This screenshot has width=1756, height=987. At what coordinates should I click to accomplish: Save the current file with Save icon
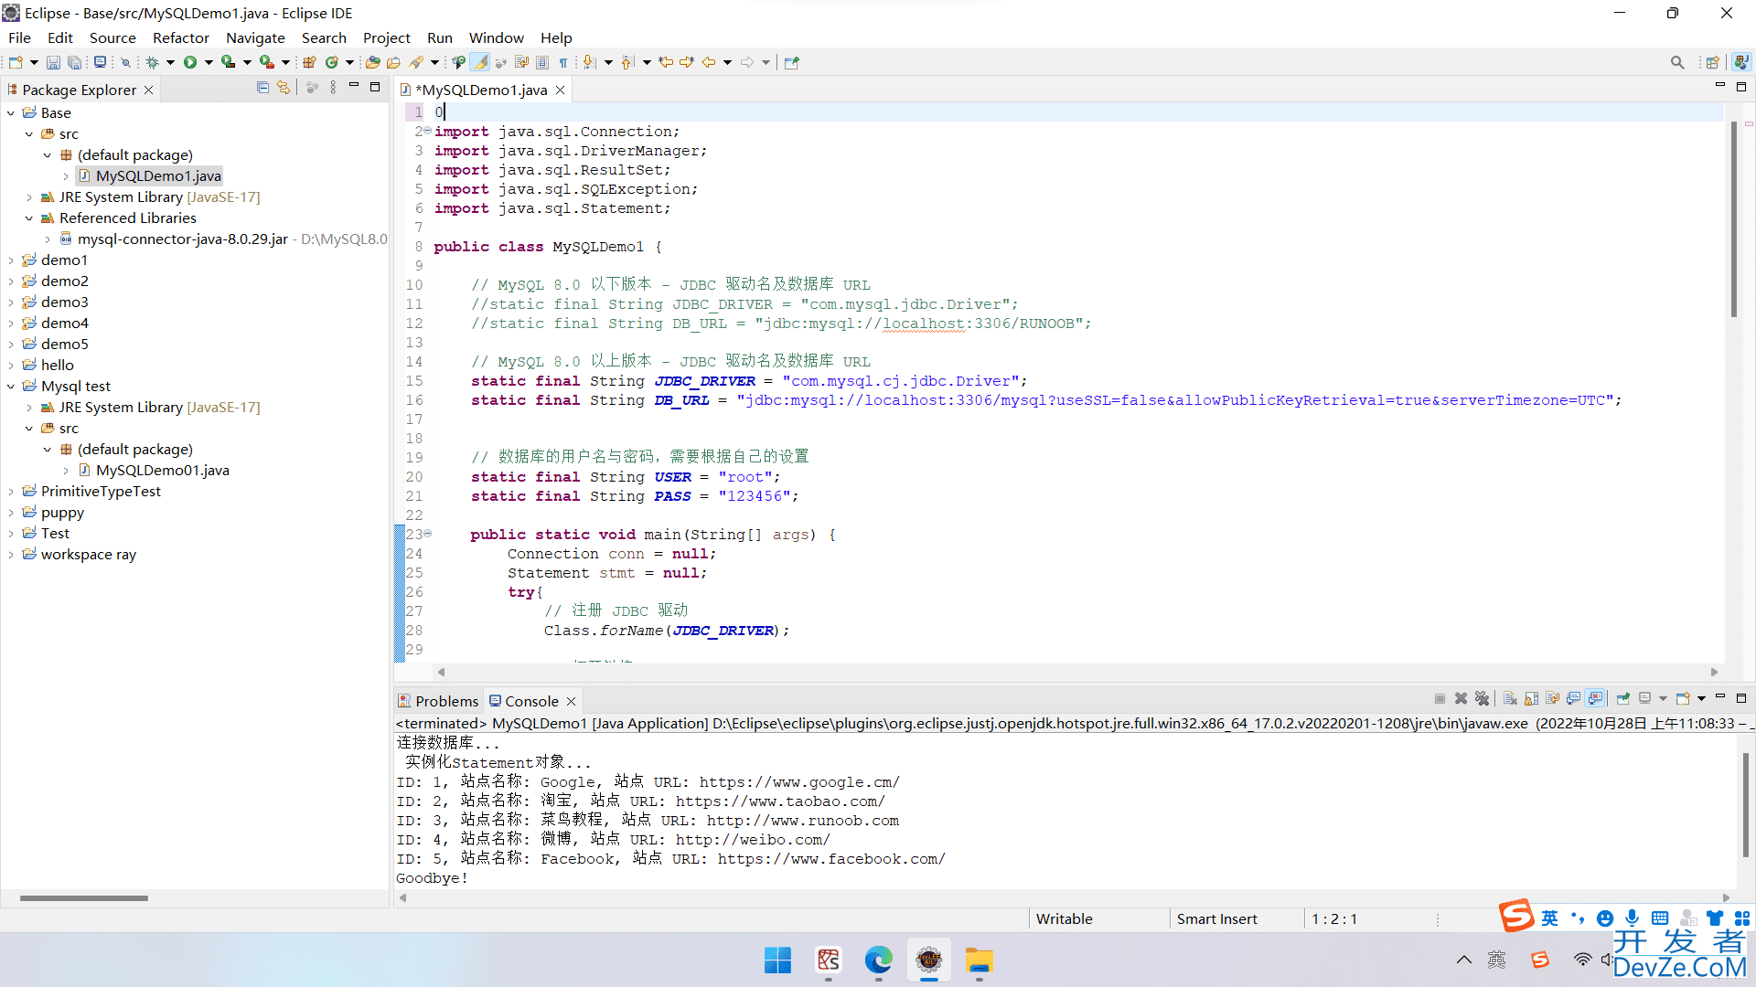pyautogui.click(x=53, y=62)
